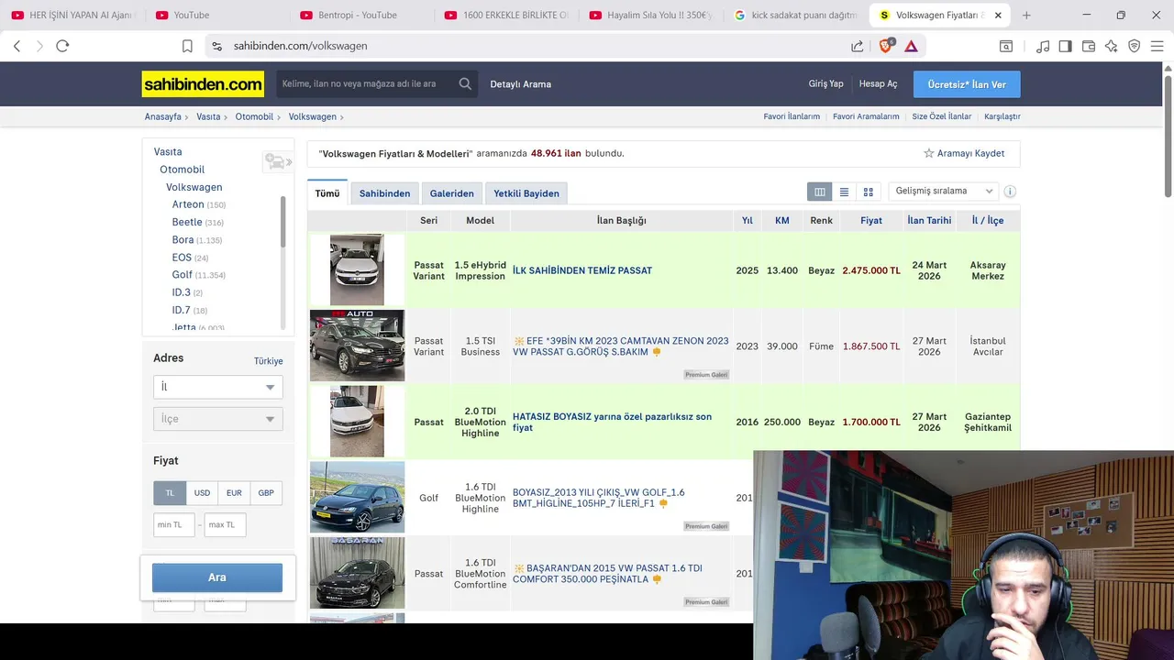Select USD currency option

(x=202, y=493)
